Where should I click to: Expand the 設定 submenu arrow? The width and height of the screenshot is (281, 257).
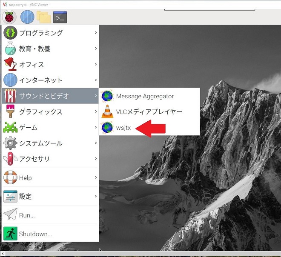coord(96,196)
